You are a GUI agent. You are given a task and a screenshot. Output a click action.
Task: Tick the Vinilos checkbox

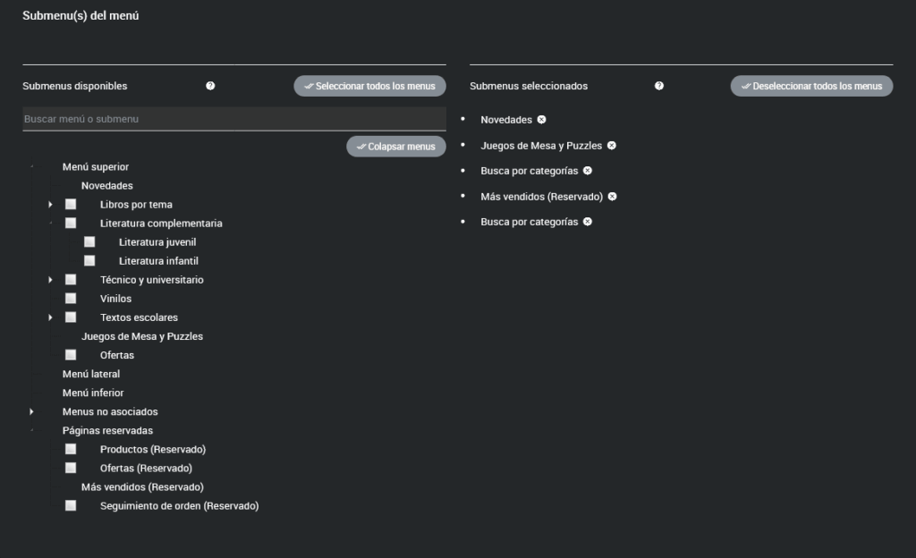coord(71,299)
